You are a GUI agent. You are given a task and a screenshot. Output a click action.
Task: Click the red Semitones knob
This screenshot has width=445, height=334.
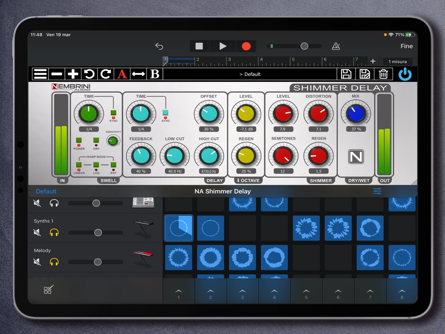[x=283, y=156]
